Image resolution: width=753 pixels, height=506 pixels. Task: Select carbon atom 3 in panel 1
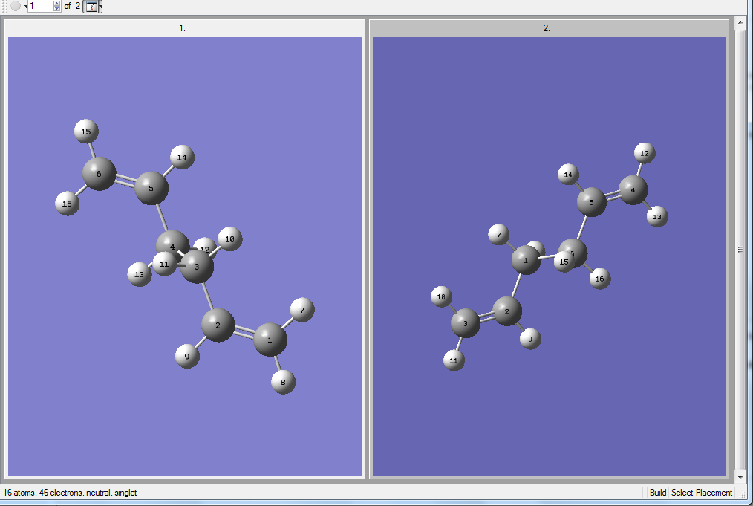tap(197, 266)
